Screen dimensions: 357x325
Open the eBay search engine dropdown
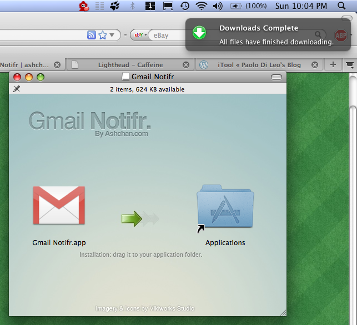pos(140,35)
